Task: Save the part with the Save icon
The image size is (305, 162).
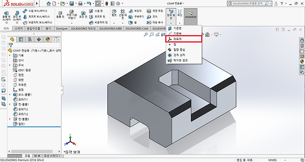Action: [72, 3]
